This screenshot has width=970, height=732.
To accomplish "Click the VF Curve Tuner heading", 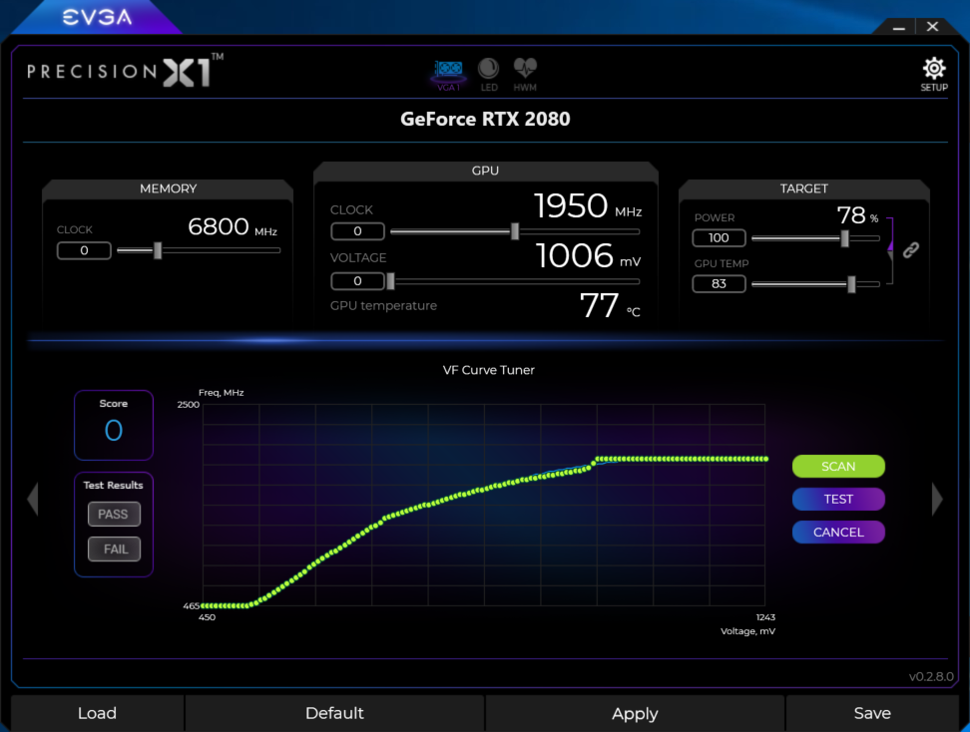I will tap(489, 370).
